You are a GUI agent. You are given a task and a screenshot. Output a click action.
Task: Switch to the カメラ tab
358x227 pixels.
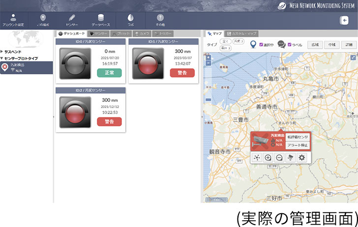142,33
